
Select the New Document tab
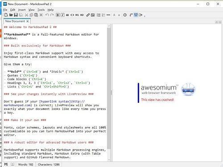click(15, 21)
